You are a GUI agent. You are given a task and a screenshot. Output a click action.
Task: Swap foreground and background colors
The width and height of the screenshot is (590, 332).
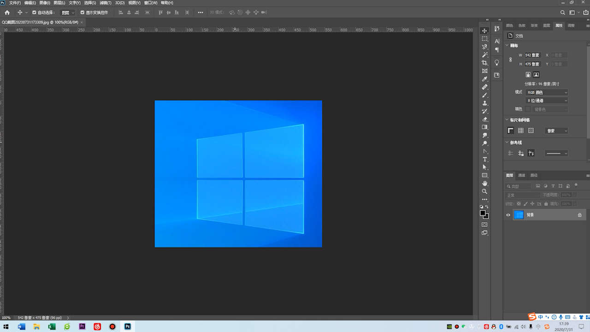pos(487,207)
